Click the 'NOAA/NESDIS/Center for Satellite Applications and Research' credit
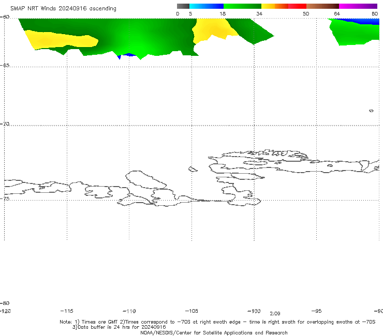This screenshot has height=336, width=383. coord(214,332)
